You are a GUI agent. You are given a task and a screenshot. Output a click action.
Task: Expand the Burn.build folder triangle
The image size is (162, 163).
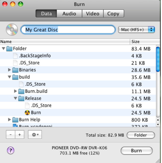[x=15, y=91]
